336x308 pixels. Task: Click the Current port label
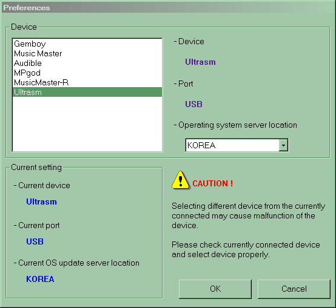point(36,226)
